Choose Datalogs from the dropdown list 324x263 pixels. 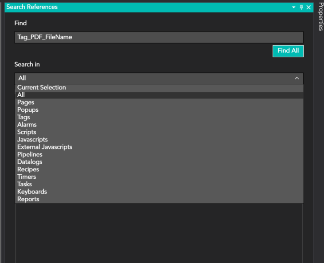click(x=30, y=162)
